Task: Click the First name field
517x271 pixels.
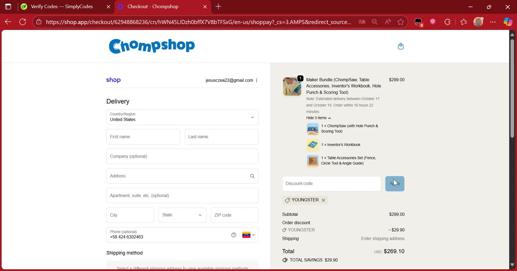Action: (x=143, y=137)
